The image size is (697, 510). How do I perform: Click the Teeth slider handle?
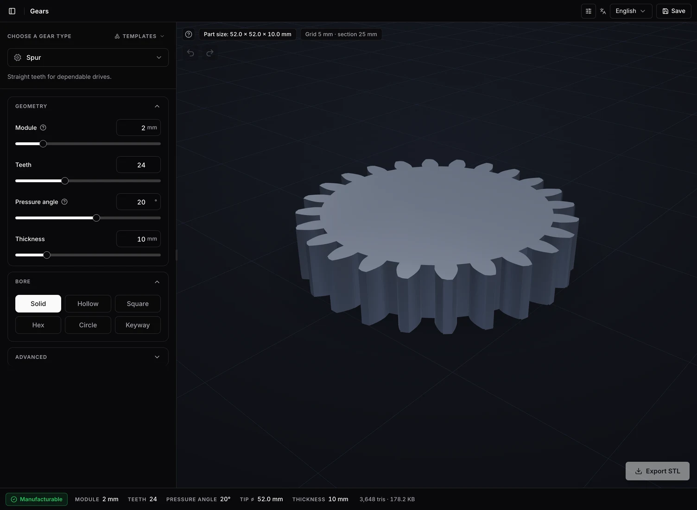65,181
